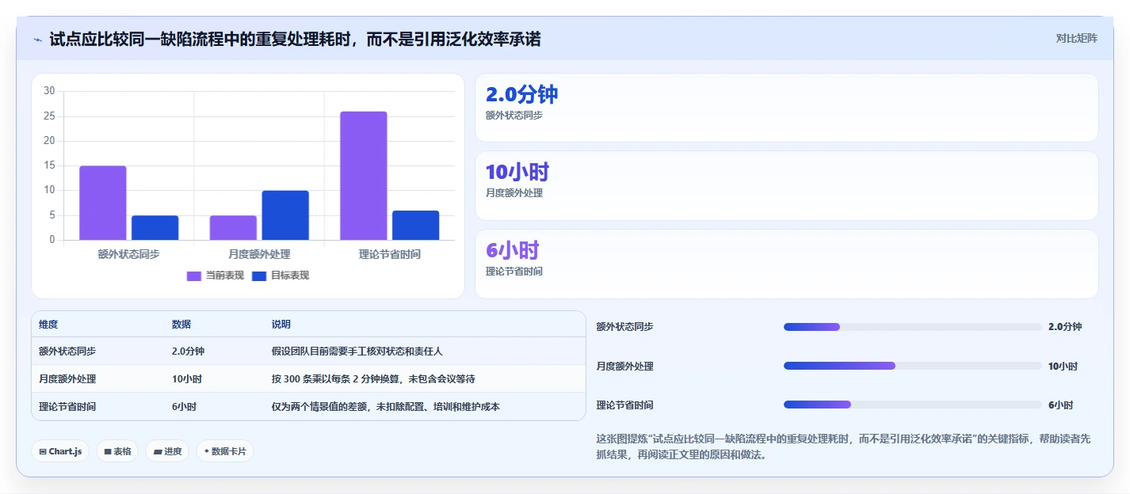Image resolution: width=1130 pixels, height=494 pixels.
Task: Click the 6小时 value beside the progress bar
Action: (x=1060, y=405)
